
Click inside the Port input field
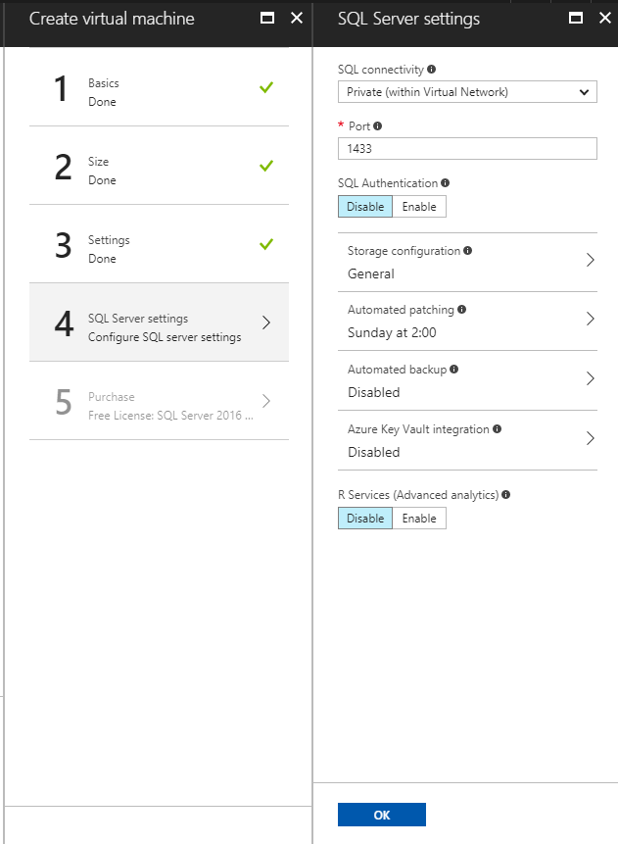pos(467,148)
